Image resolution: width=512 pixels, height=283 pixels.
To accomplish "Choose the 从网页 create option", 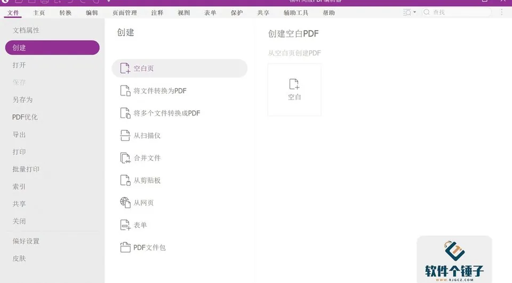I will pyautogui.click(x=180, y=202).
